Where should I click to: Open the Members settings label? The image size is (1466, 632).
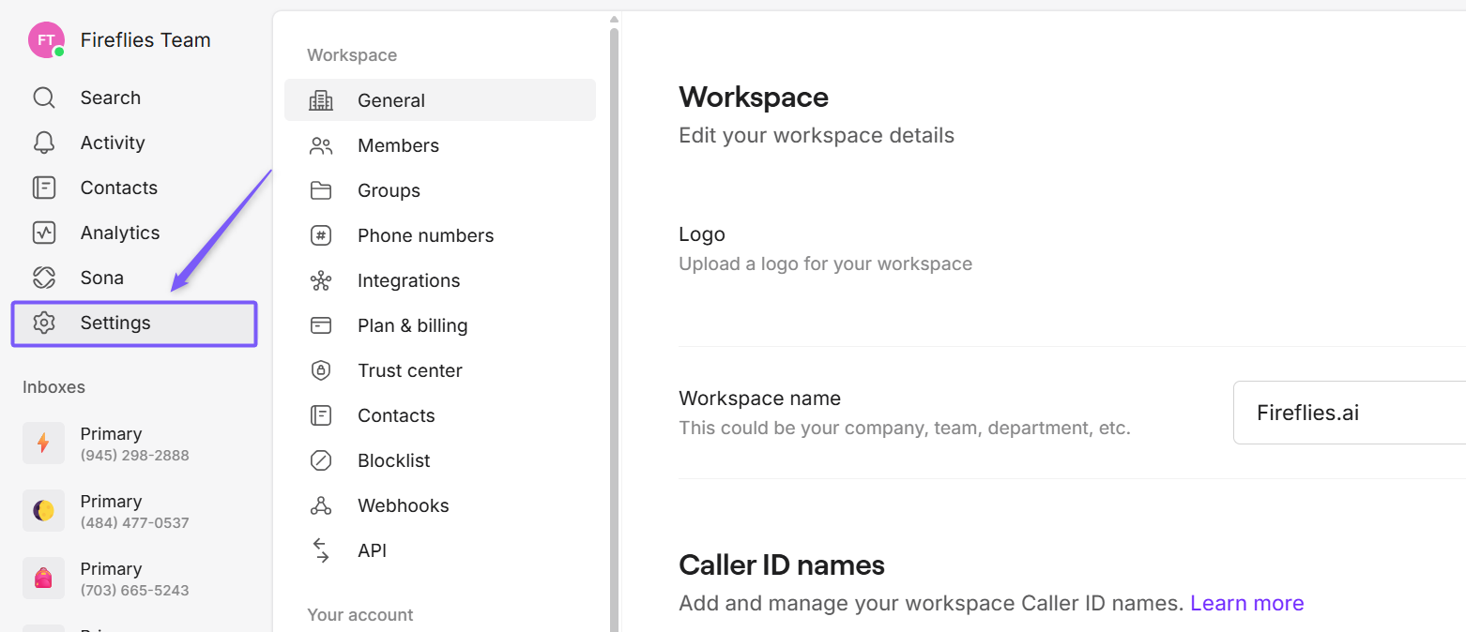(x=398, y=145)
